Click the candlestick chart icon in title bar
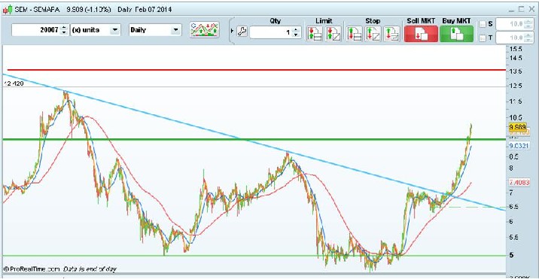The height and width of the screenshot is (279, 539). pos(8,9)
